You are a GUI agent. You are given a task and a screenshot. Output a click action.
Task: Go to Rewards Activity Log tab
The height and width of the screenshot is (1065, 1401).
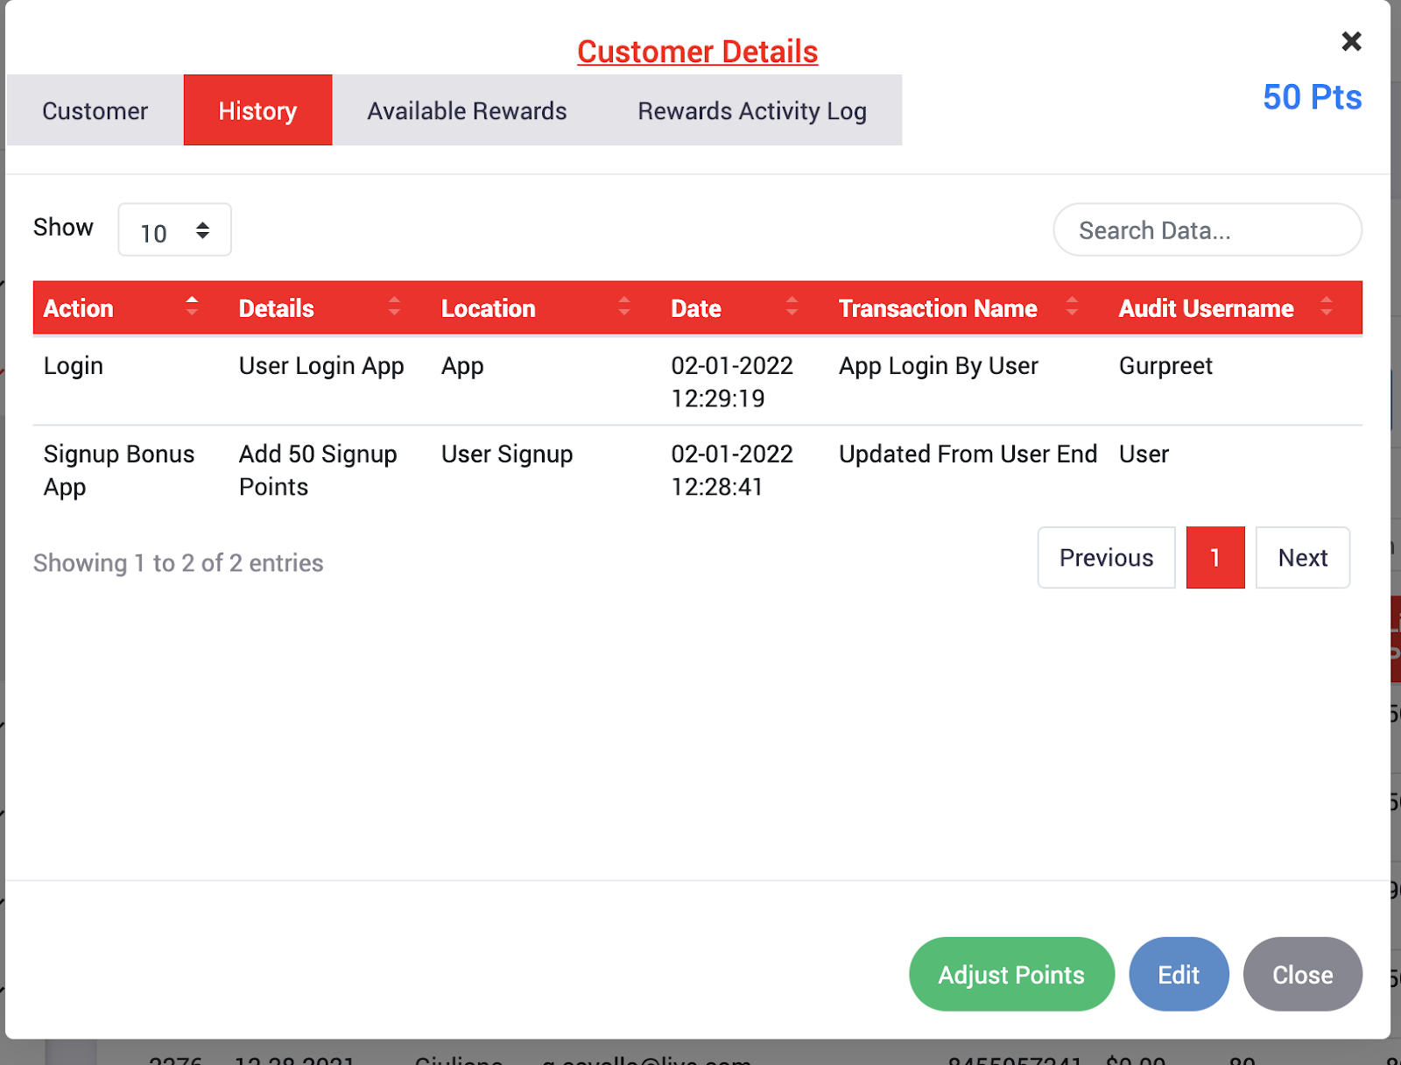click(x=751, y=110)
